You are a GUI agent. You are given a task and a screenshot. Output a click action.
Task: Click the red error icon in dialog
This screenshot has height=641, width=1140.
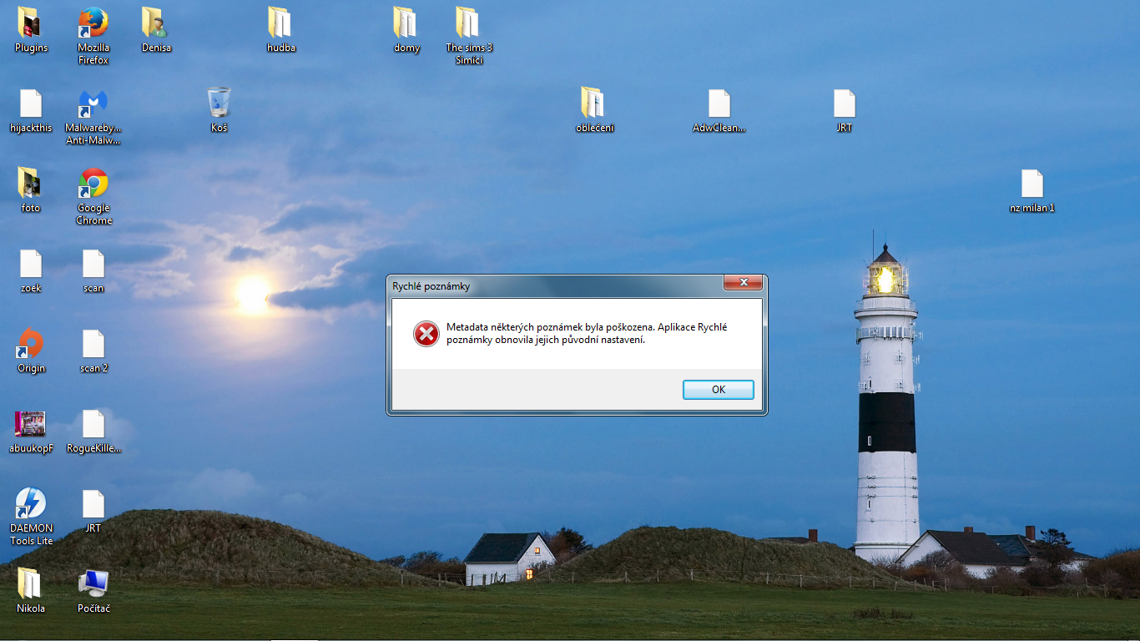(x=426, y=334)
